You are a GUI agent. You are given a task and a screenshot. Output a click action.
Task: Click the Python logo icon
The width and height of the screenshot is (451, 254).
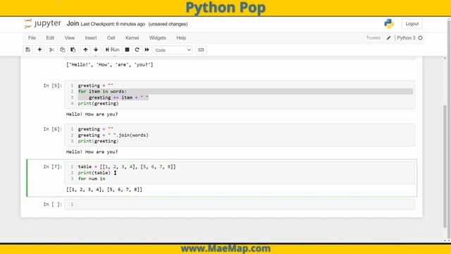pos(389,23)
